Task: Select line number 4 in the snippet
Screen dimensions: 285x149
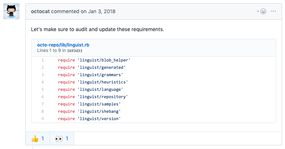Action: tap(43, 82)
